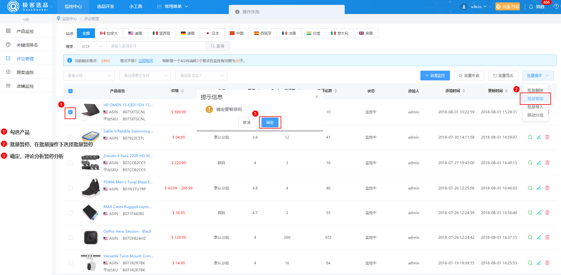
Task: Toggle the select-all header checkbox
Action: [x=70, y=91]
